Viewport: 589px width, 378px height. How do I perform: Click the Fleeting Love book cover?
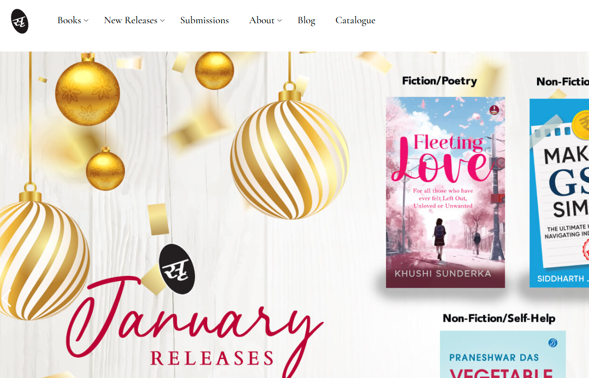445,193
